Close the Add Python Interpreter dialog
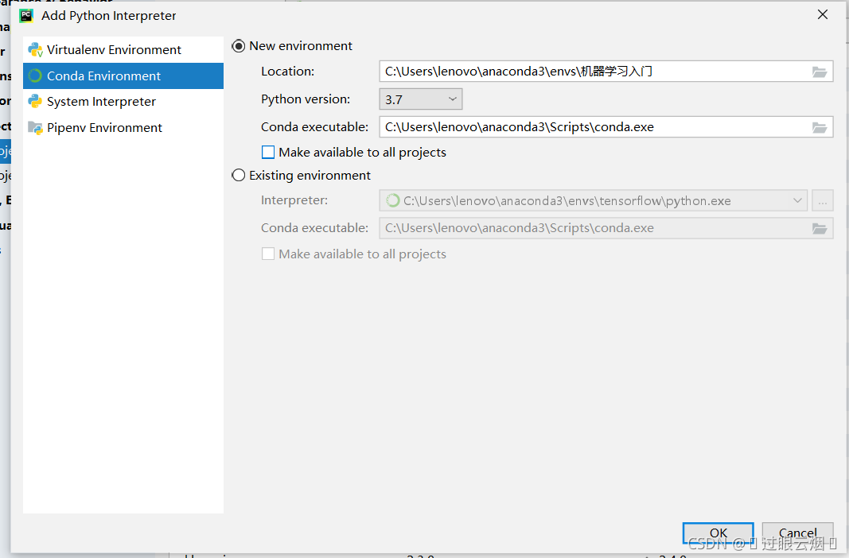Screen dimensions: 849x558 (x=823, y=14)
